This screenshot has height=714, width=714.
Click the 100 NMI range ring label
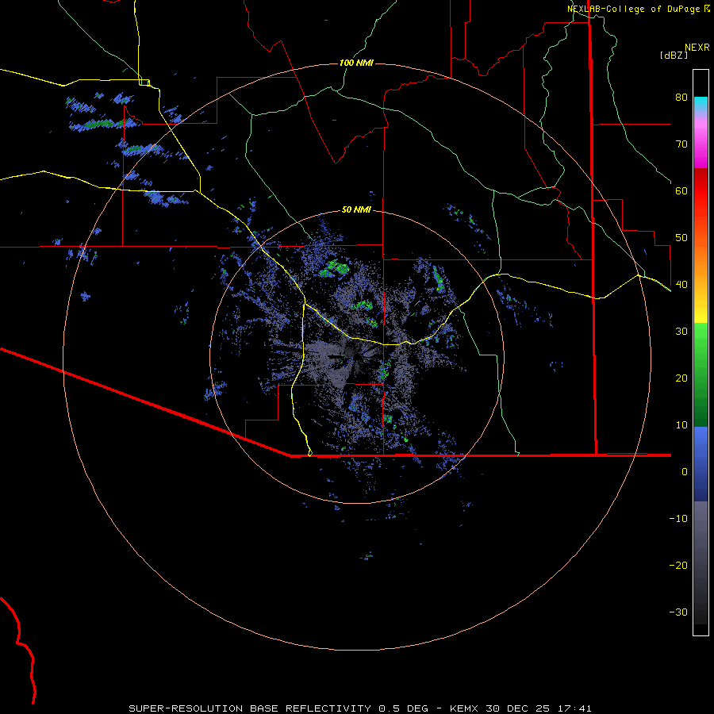click(356, 63)
